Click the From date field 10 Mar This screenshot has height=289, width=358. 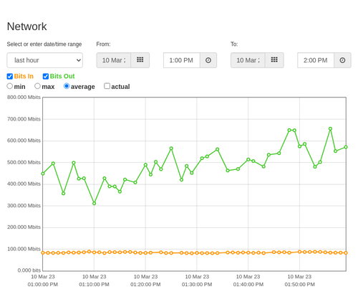tap(114, 60)
